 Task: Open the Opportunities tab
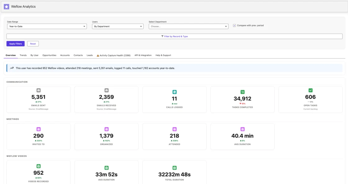[x=49, y=55]
